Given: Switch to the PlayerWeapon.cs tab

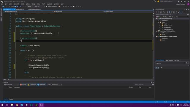Looking at the screenshot, I should [35, 10].
